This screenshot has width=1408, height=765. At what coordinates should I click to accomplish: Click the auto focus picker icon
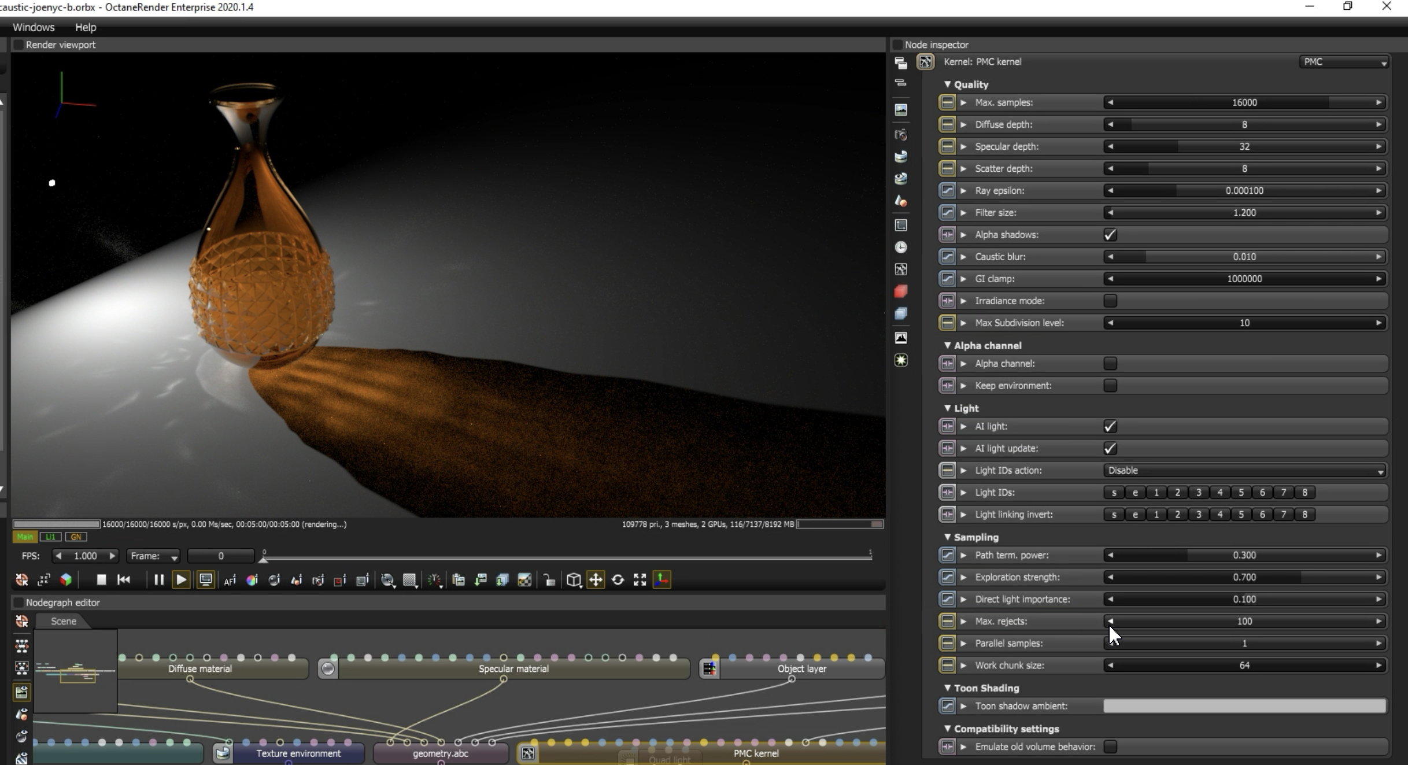pyautogui.click(x=230, y=580)
